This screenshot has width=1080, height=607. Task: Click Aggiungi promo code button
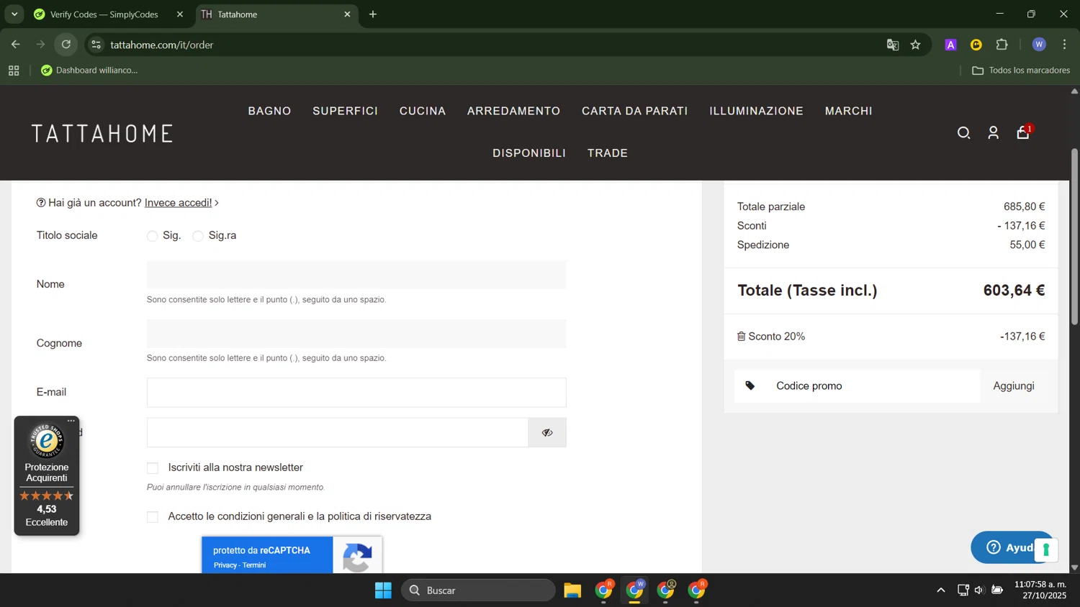tap(1014, 386)
